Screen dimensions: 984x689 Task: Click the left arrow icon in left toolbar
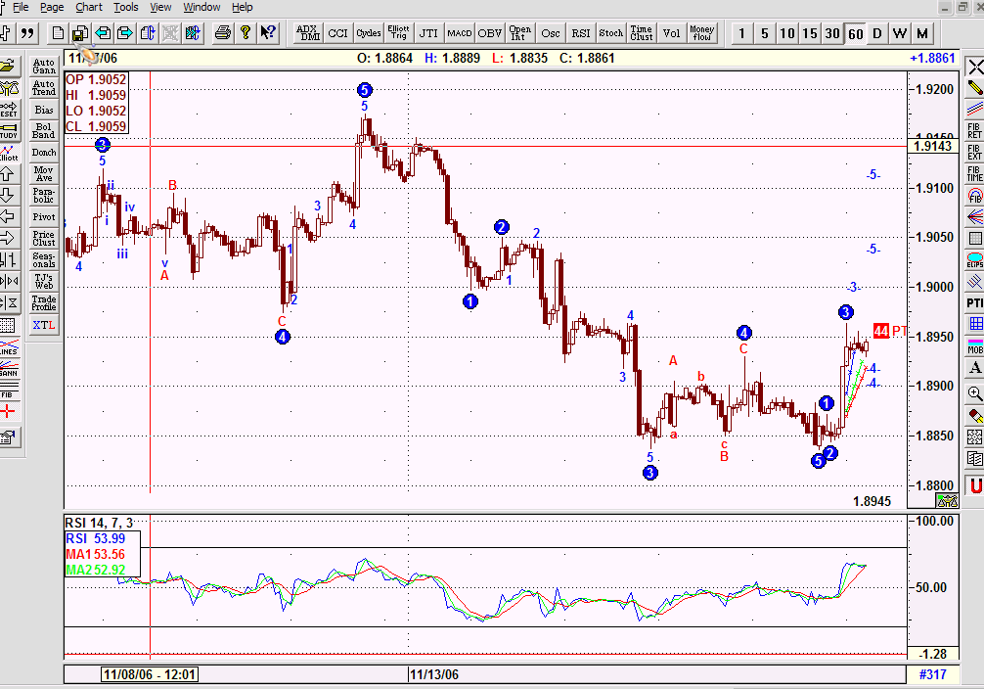pos(8,217)
